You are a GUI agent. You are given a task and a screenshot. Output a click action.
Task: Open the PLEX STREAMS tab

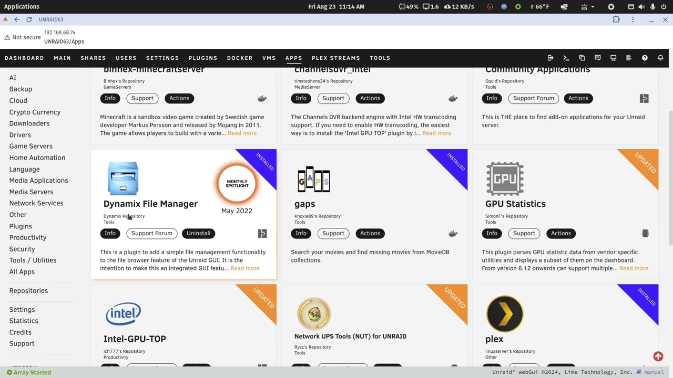point(336,58)
